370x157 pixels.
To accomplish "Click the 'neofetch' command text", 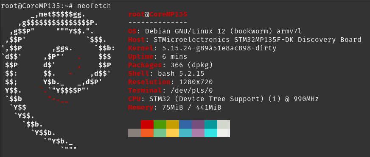I will click(94, 6).
